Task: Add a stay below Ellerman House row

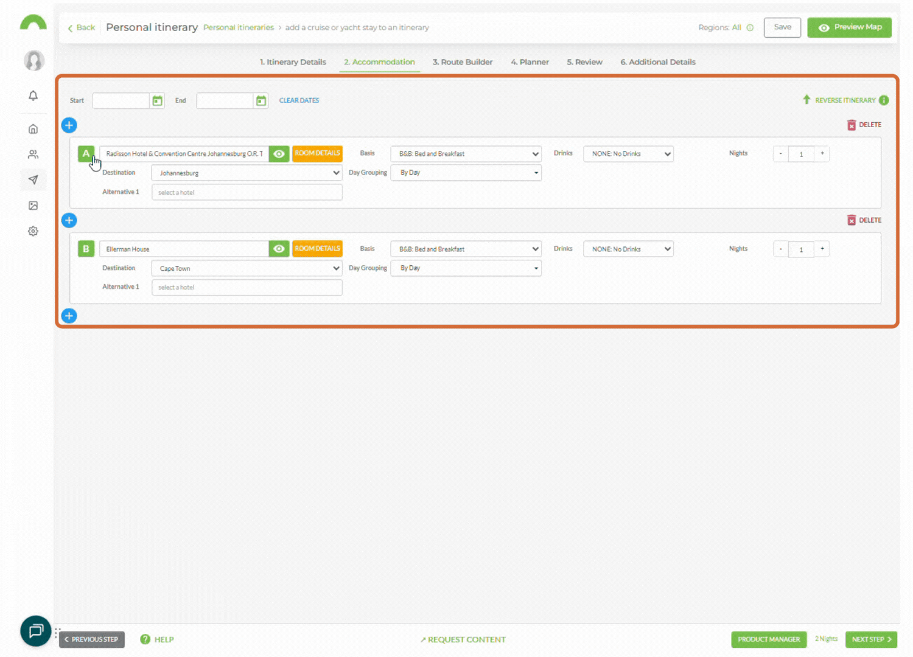Action: click(x=69, y=316)
